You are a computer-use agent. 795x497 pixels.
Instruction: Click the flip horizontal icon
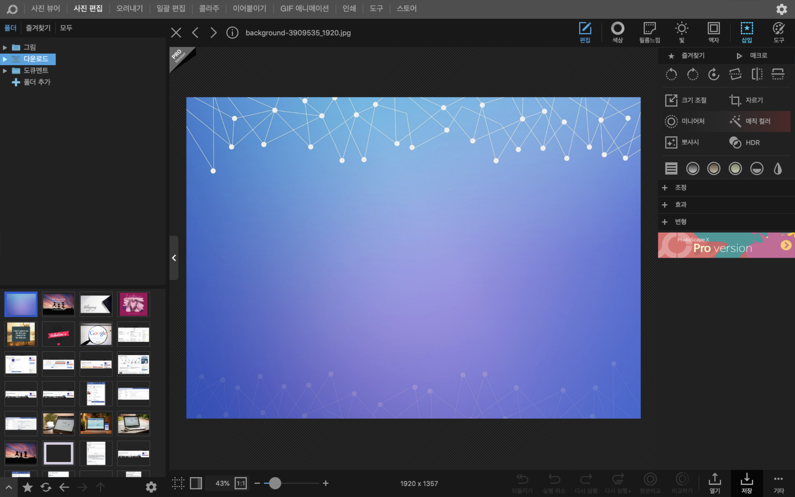tap(756, 74)
